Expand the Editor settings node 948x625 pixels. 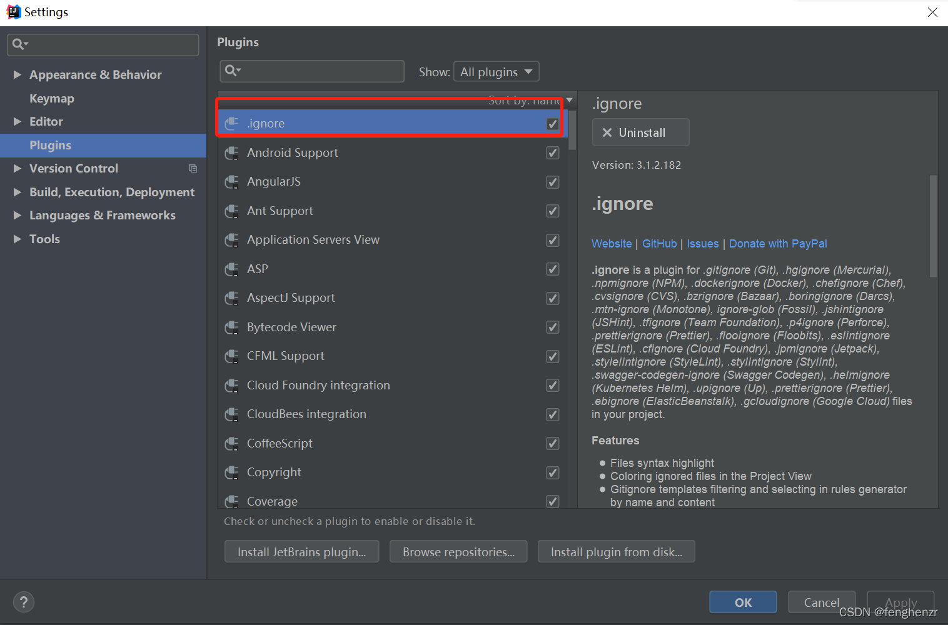(18, 122)
